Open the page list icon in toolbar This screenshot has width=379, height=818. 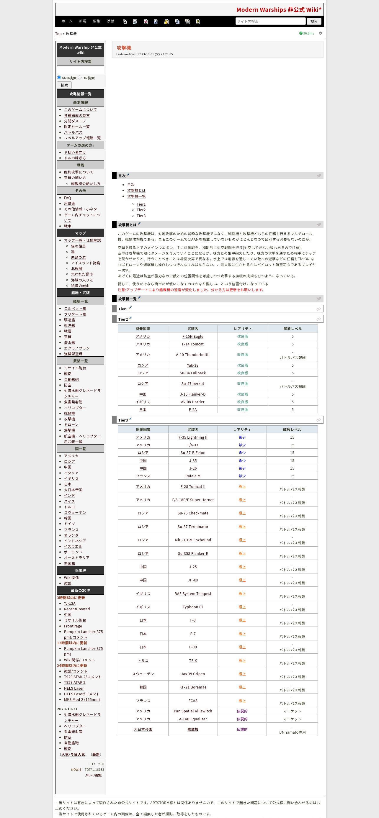(187, 21)
